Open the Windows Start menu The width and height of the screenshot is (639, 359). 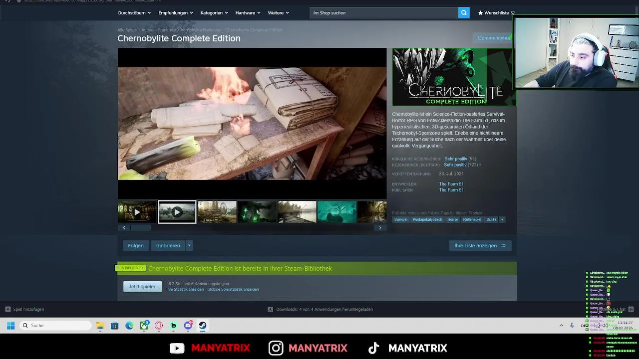click(10, 326)
